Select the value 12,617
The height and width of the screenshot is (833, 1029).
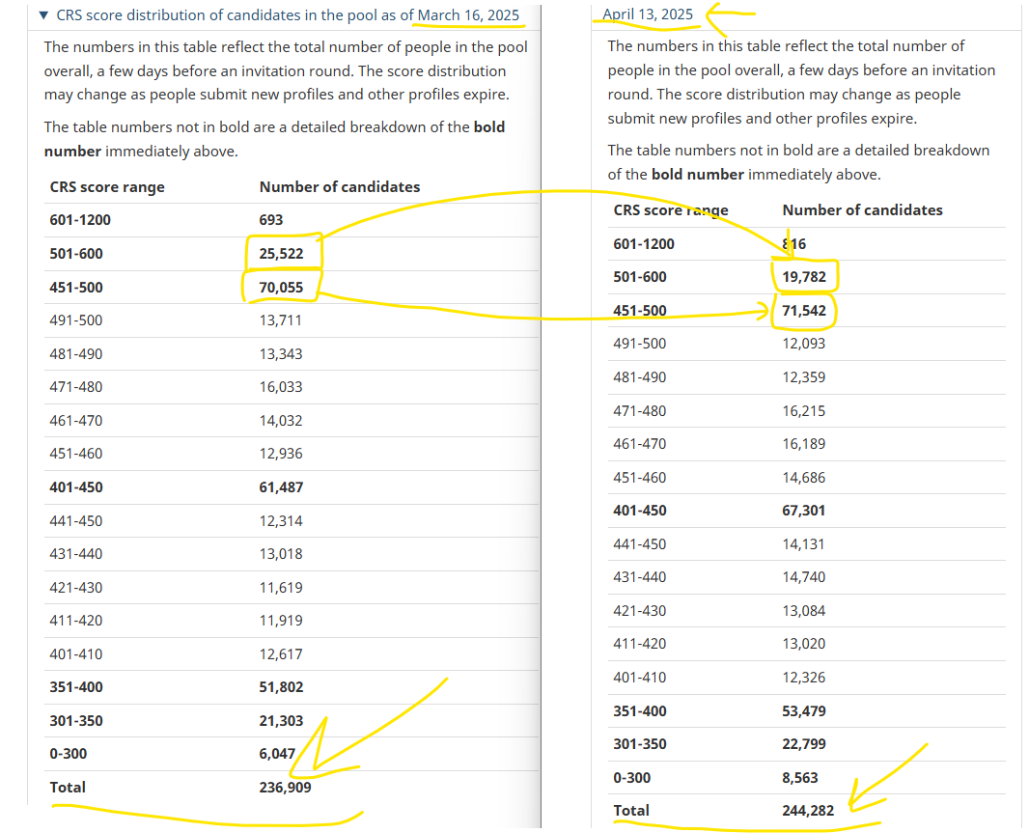[281, 653]
